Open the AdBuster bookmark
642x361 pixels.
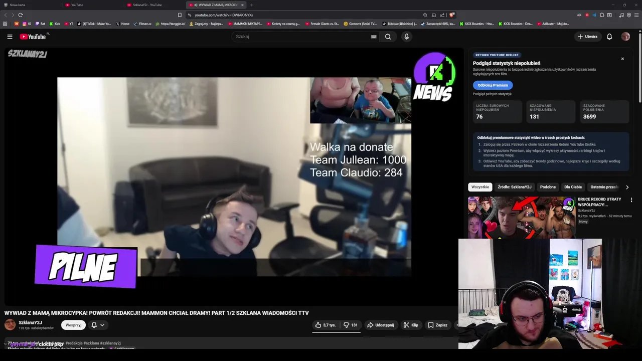pos(553,24)
